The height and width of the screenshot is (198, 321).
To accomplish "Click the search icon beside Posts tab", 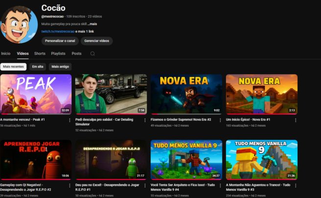I will pos(92,54).
